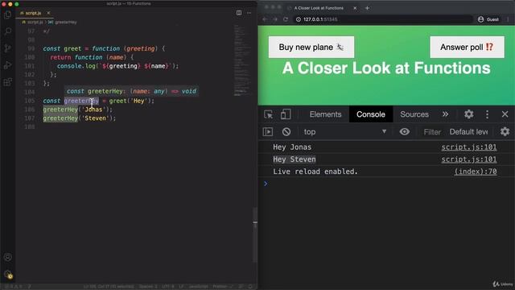515x290 pixels.
Task: Click line number 105 in gutter
Action: [x=29, y=101]
